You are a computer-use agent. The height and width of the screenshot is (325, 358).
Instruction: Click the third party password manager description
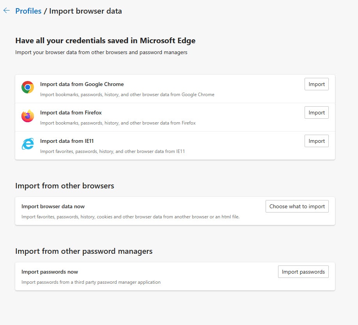(x=91, y=282)
